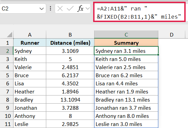
Task: Click the three-dot formula bar handle
Action: pyautogui.click(x=51, y=8)
